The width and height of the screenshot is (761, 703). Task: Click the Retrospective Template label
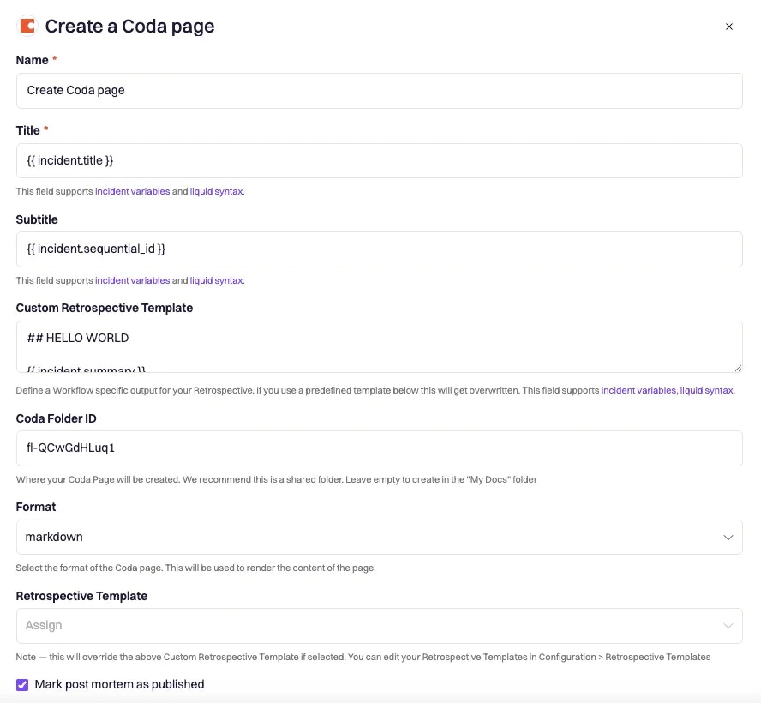point(81,596)
